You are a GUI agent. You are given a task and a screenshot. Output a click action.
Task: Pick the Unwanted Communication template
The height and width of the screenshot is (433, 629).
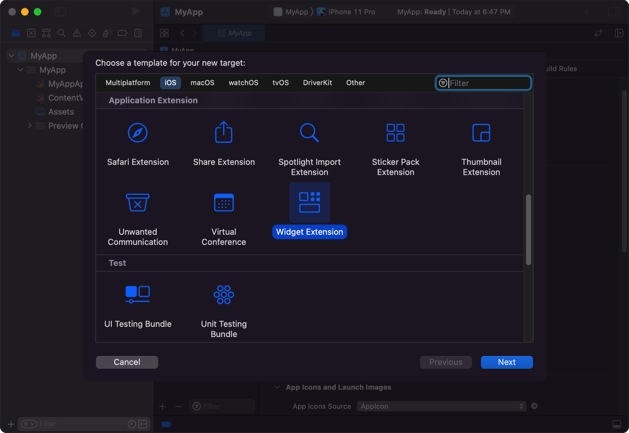[138, 218]
